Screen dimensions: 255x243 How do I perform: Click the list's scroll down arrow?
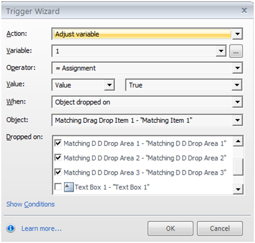[238, 189]
